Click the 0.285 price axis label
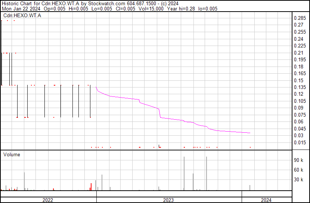 point(300,18)
